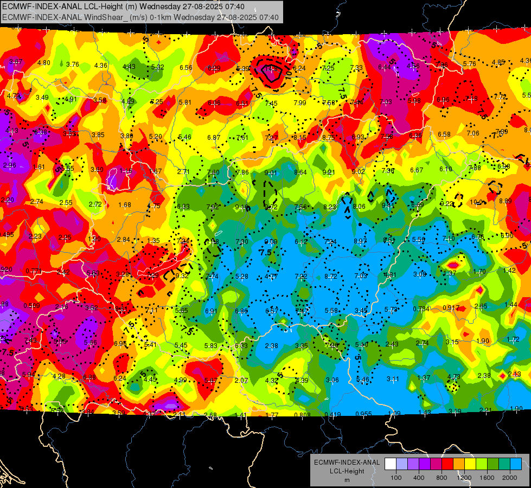Image resolution: width=531 pixels, height=488 pixels.
Task: Click the grid point value '3.15'
Action: pyautogui.click(x=452, y=342)
